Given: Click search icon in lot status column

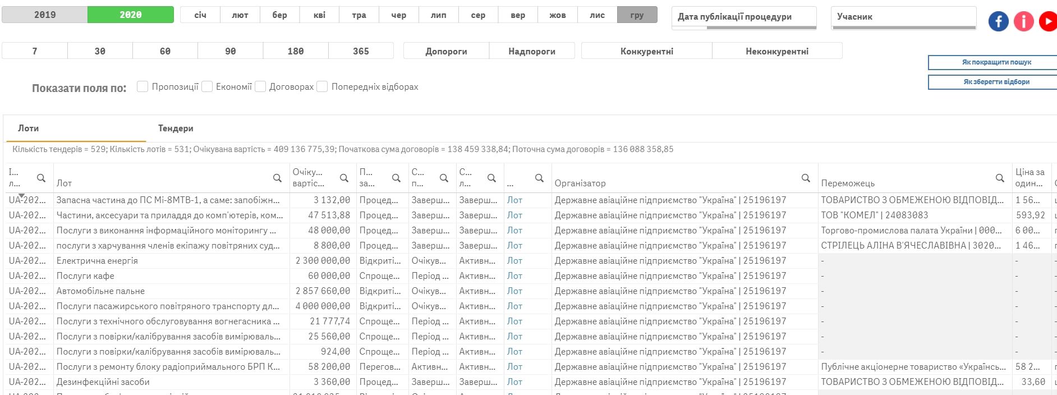Looking at the screenshot, I should pos(491,178).
